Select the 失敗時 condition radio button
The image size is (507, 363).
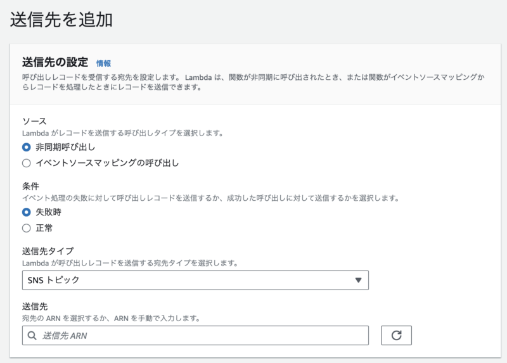(27, 212)
